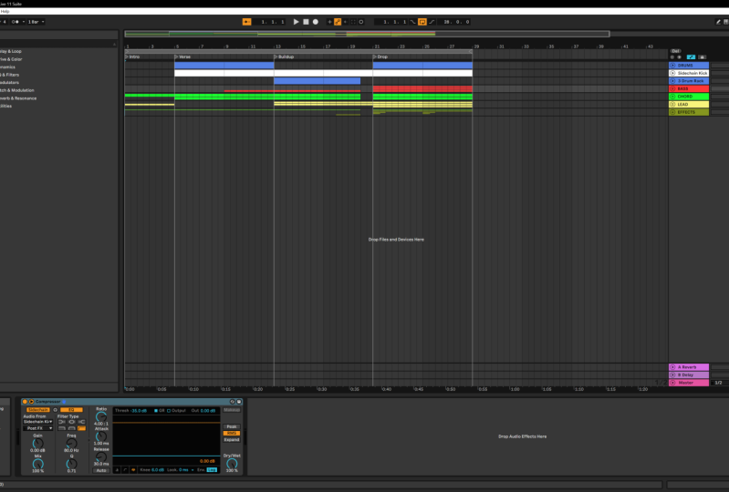
Task: Unfold the DRUMS track
Action: pyautogui.click(x=672, y=66)
